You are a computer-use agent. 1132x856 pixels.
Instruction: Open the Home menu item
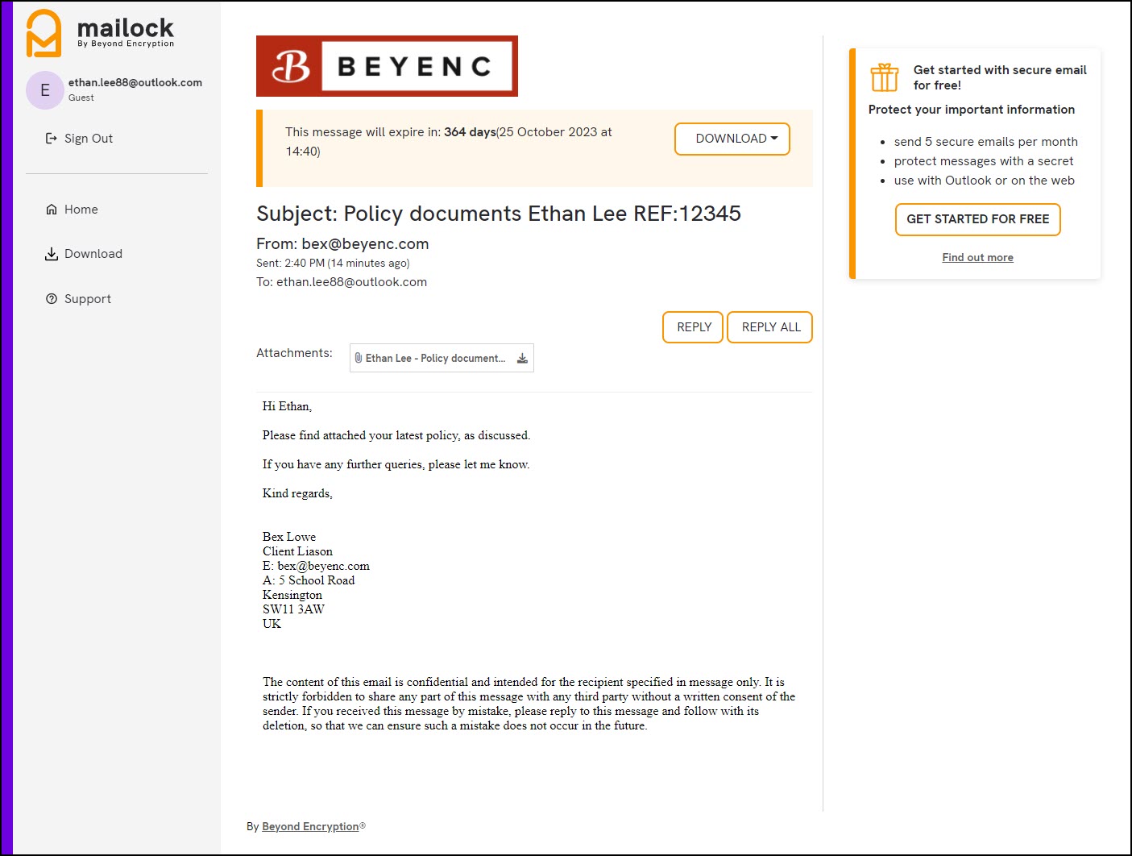click(x=81, y=210)
